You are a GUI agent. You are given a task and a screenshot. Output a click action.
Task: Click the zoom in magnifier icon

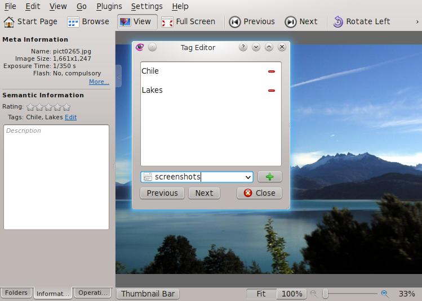click(x=385, y=294)
